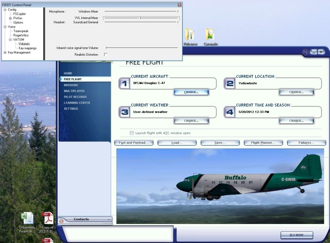Click the round status icon beside Contacts
Viewport: 330px width, 243px height.
click(62, 221)
